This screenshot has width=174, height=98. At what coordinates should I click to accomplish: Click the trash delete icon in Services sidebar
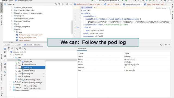pyautogui.click(x=5, y=52)
